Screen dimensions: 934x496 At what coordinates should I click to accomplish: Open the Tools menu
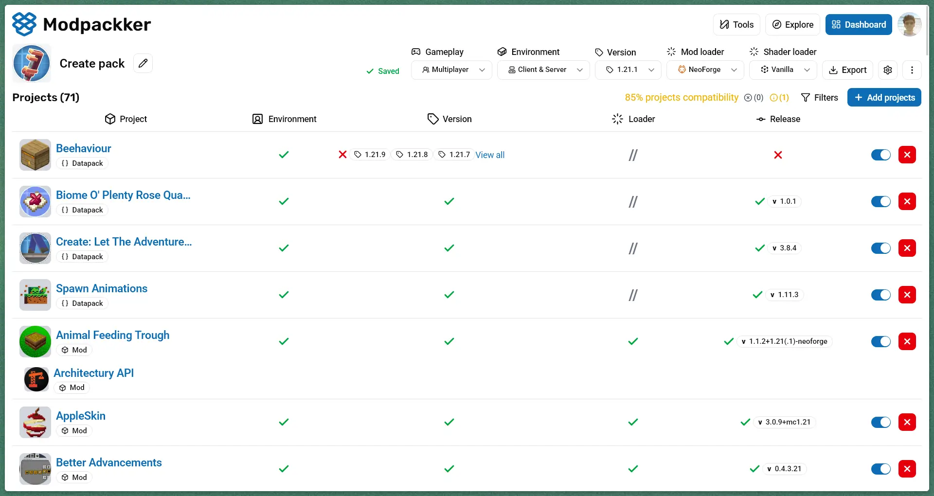point(736,25)
